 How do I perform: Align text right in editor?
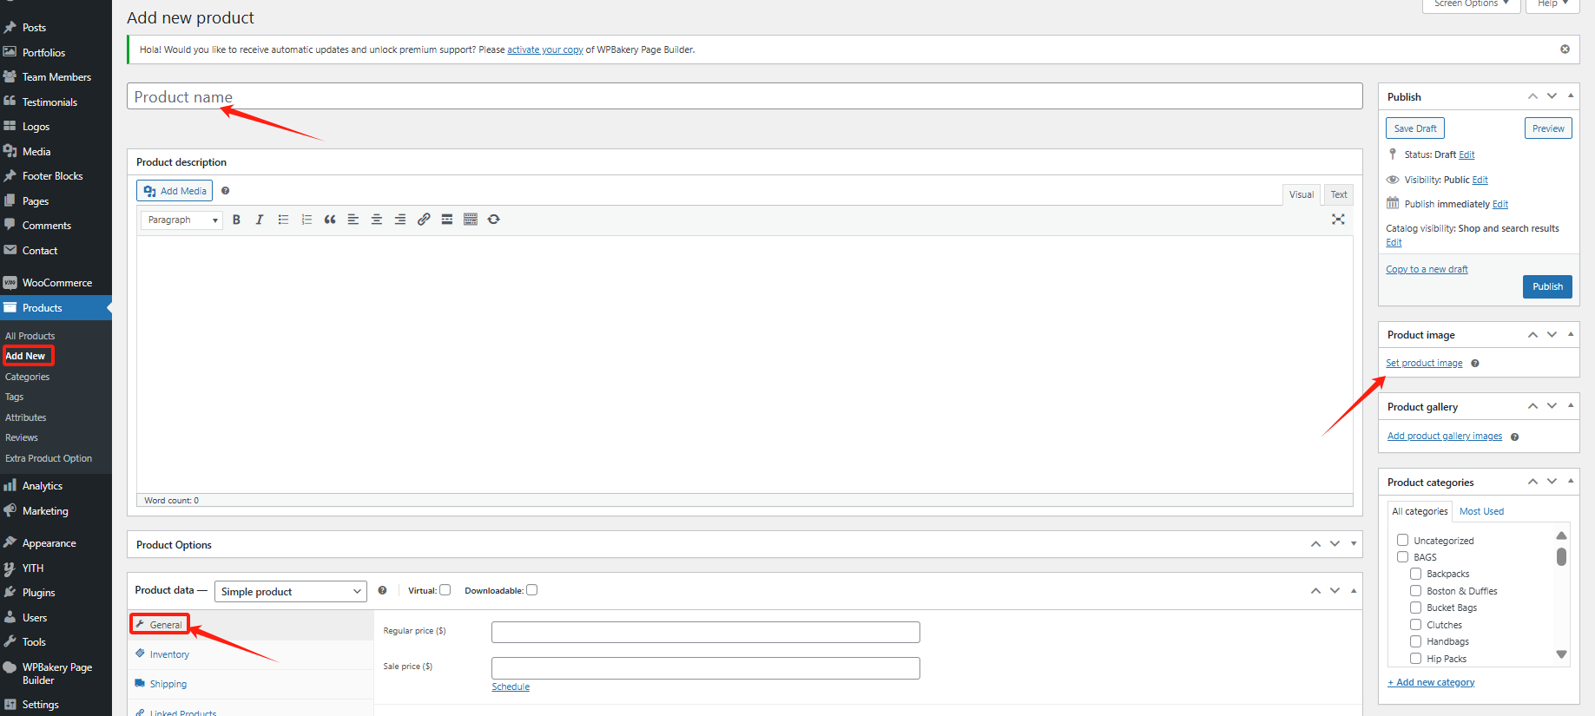point(400,220)
